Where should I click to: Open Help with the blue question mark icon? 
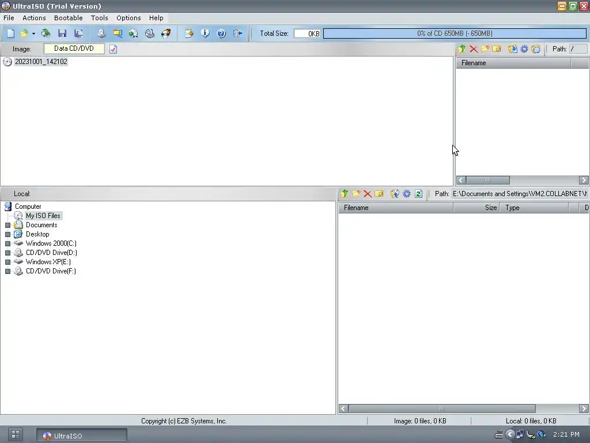coord(221,33)
